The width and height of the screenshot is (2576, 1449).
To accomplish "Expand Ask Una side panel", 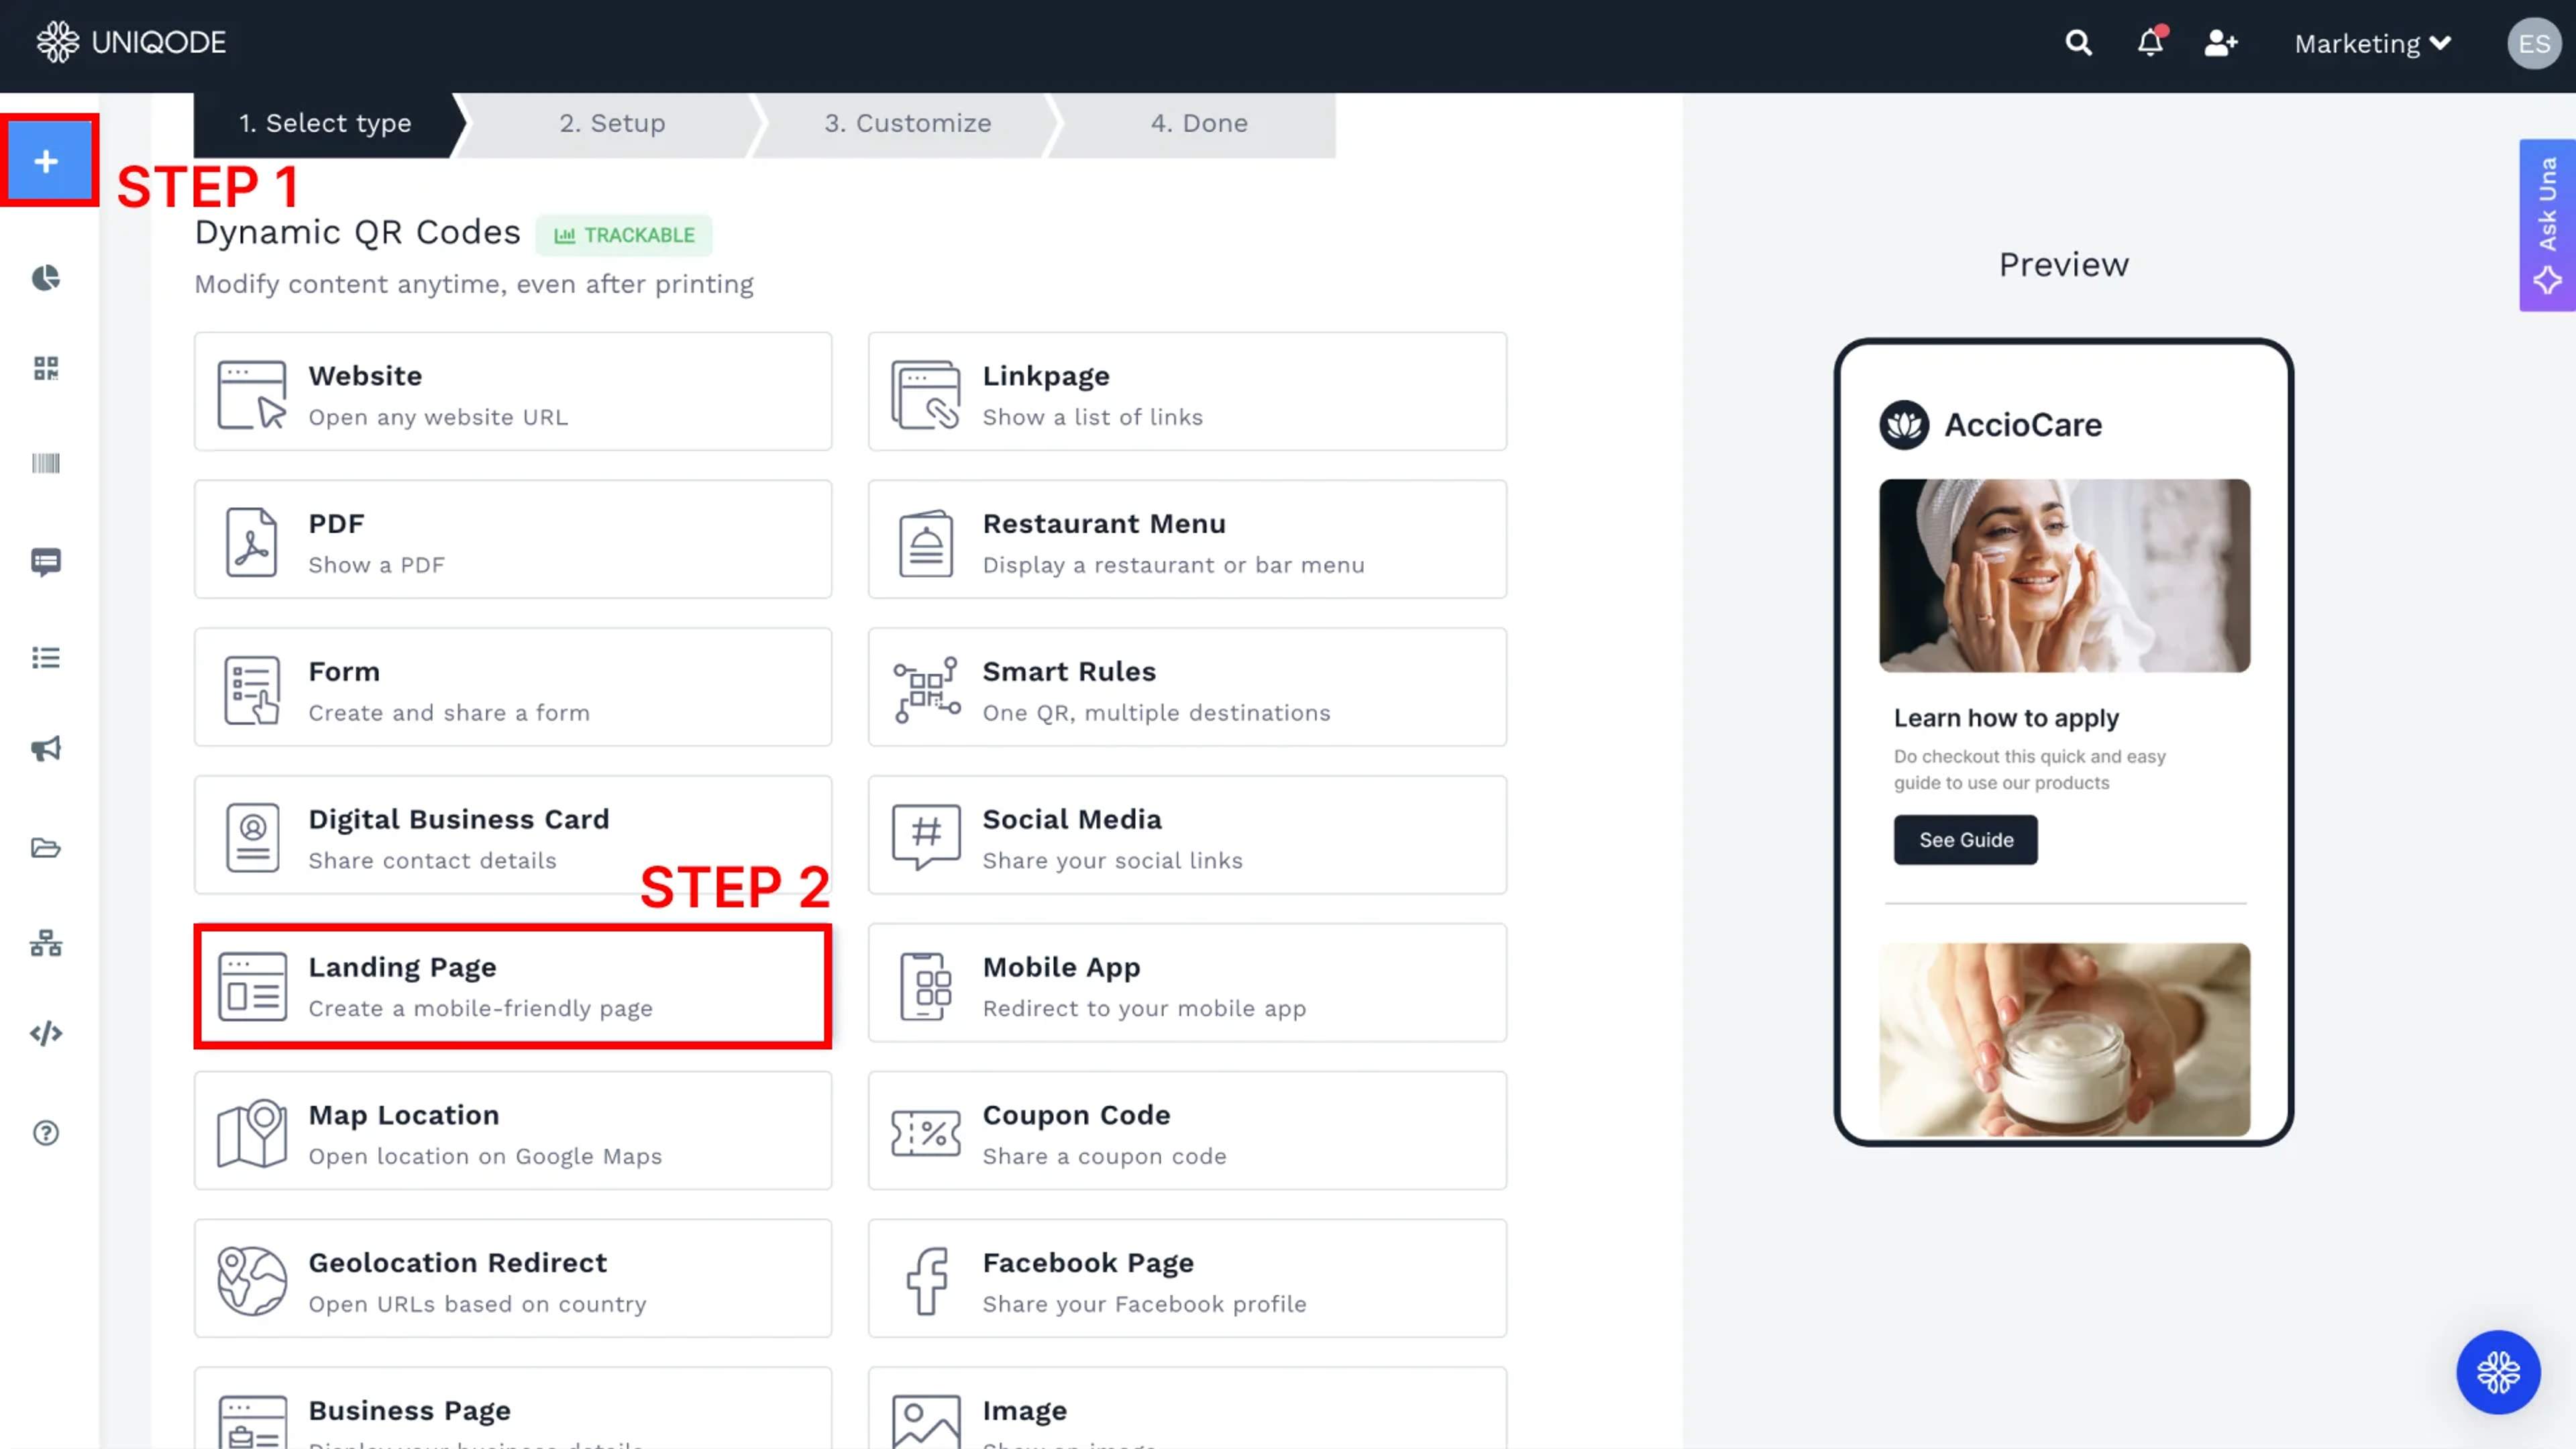I will click(x=2547, y=225).
